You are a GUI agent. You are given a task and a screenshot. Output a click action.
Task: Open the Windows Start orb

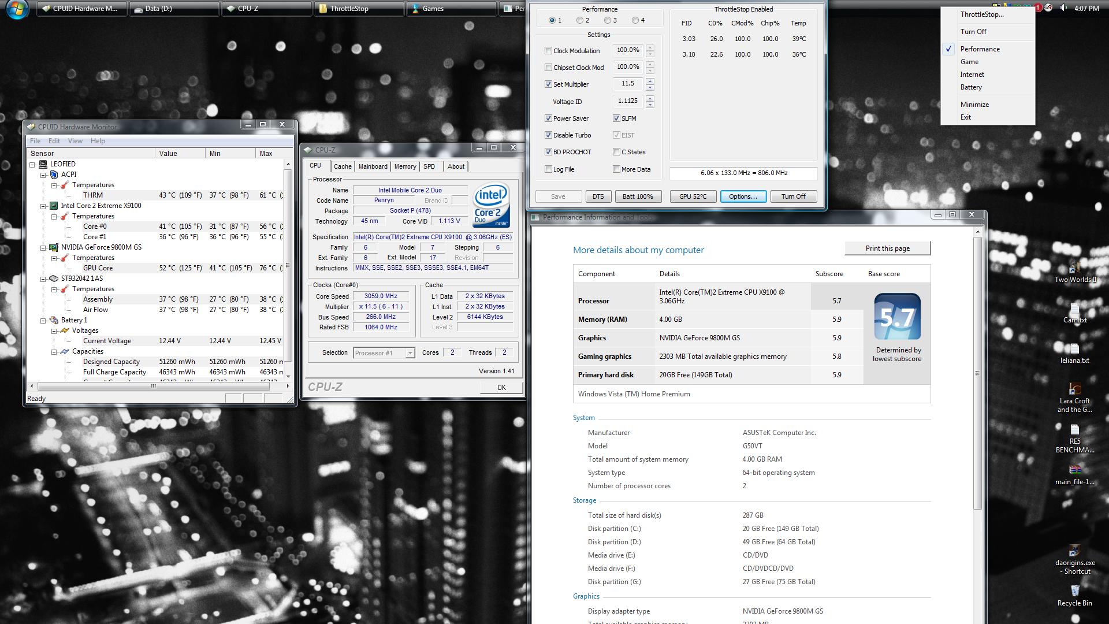(x=17, y=8)
